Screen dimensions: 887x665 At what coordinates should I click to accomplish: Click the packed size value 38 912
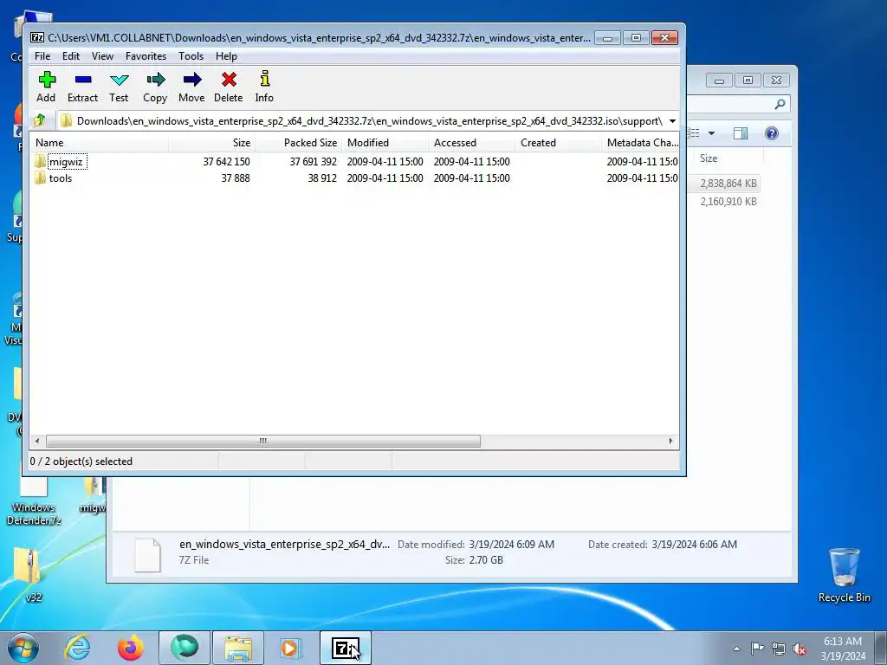pos(322,178)
